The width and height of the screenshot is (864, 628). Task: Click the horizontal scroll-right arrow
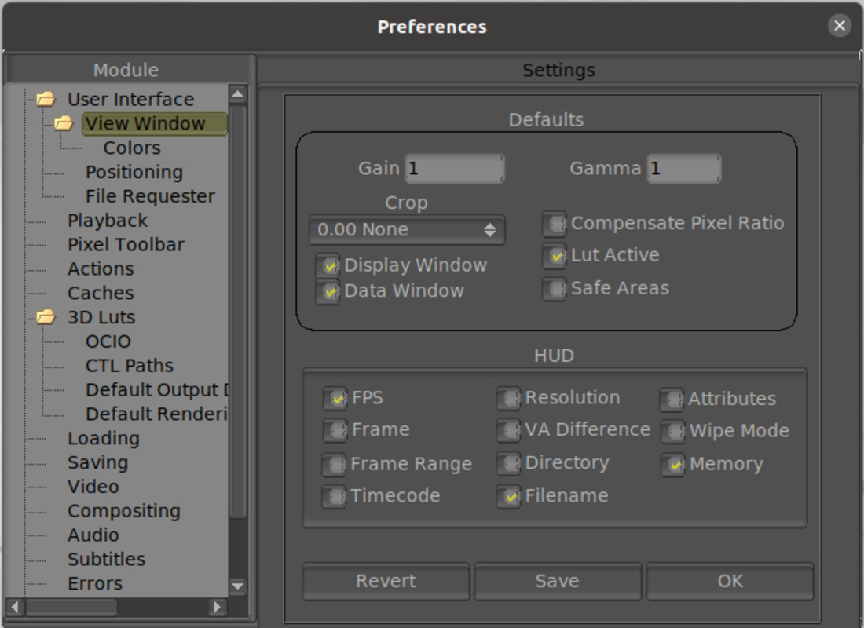218,607
